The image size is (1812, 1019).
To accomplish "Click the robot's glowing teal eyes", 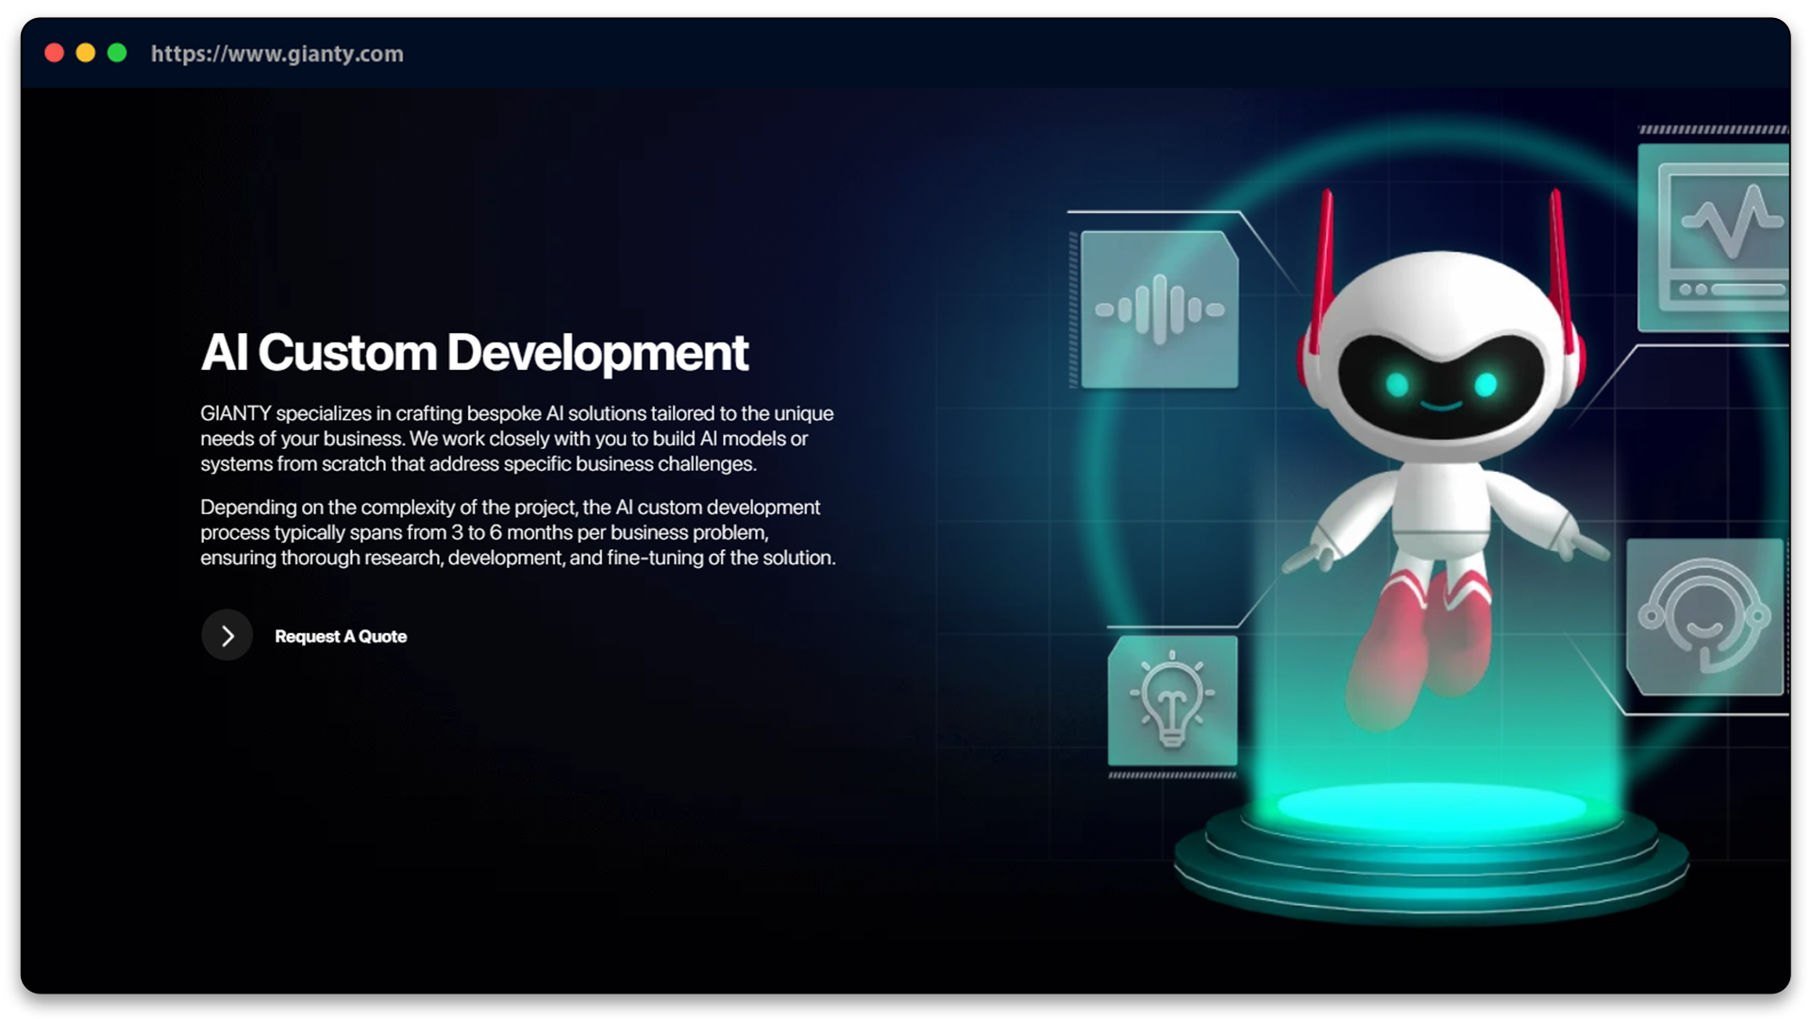I will click(x=1440, y=384).
